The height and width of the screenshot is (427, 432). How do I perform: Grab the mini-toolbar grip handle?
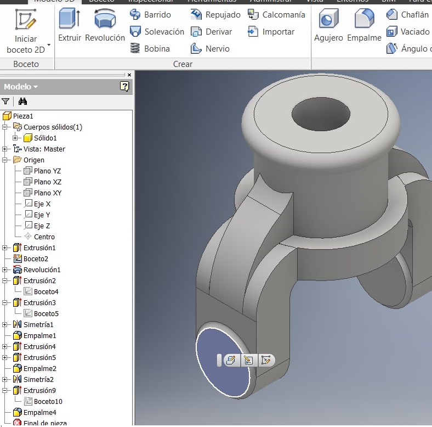point(219,360)
